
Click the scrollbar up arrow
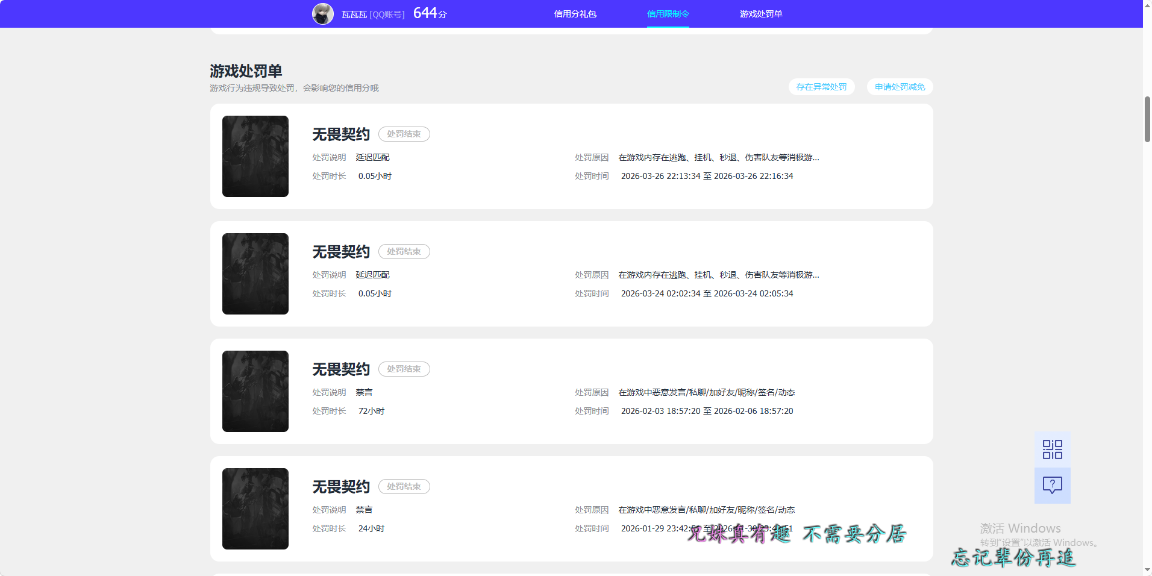click(x=1146, y=5)
